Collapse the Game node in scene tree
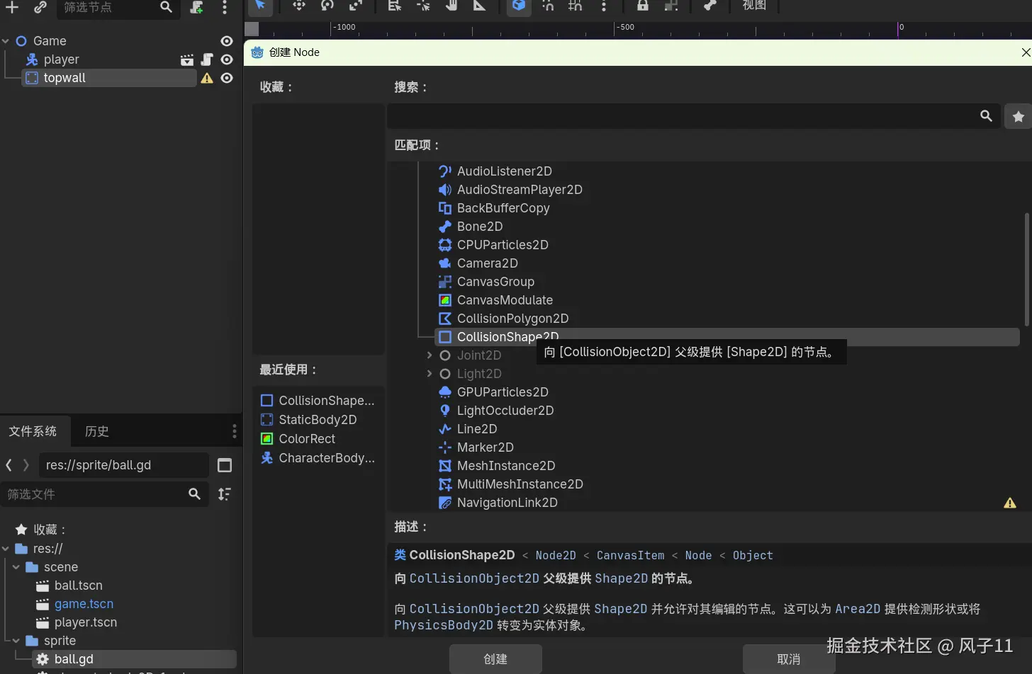 (x=6, y=41)
